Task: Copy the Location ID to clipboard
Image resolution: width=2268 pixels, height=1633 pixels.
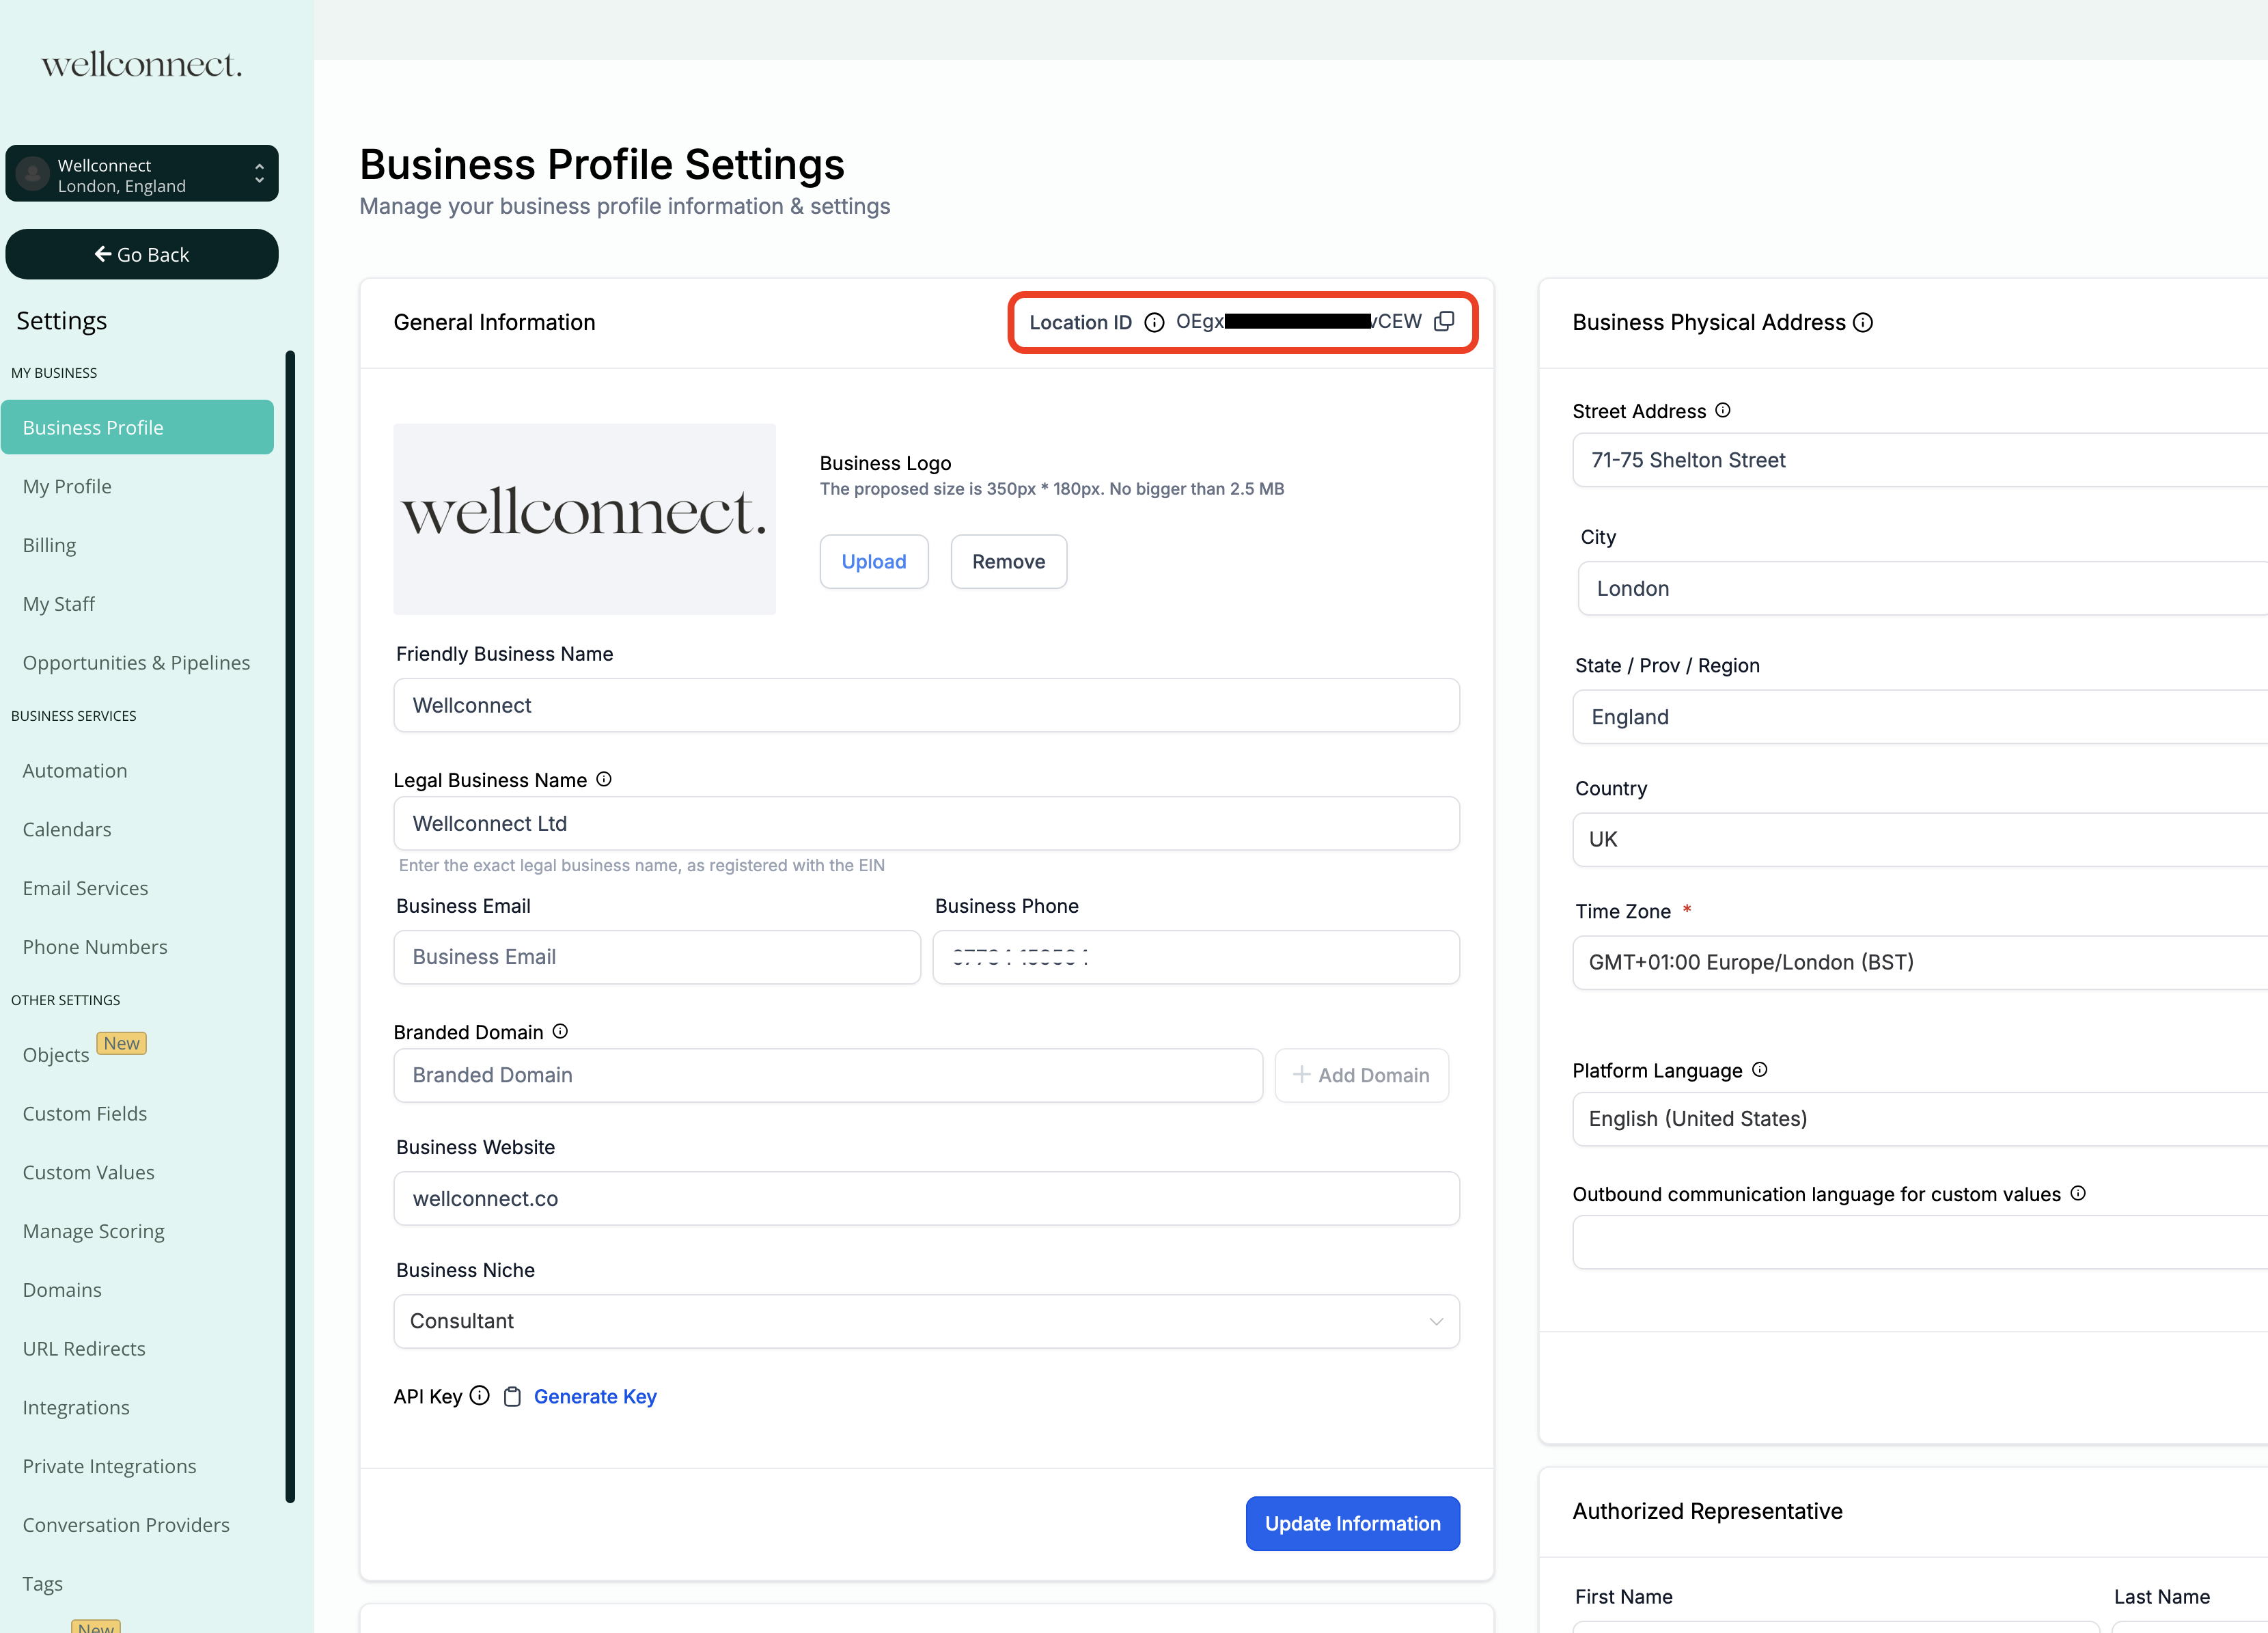Action: tap(1444, 321)
